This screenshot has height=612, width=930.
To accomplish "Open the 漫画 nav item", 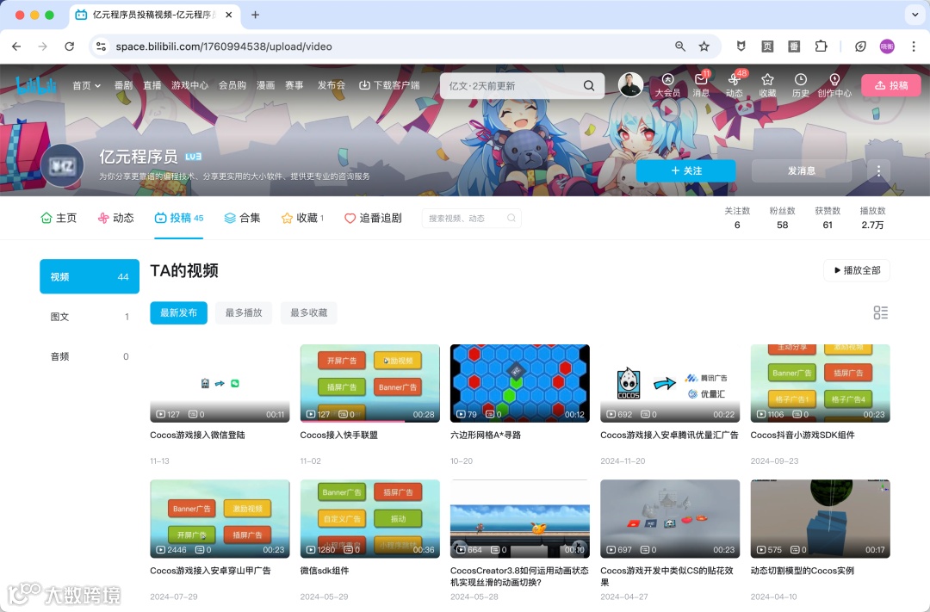I will 266,85.
